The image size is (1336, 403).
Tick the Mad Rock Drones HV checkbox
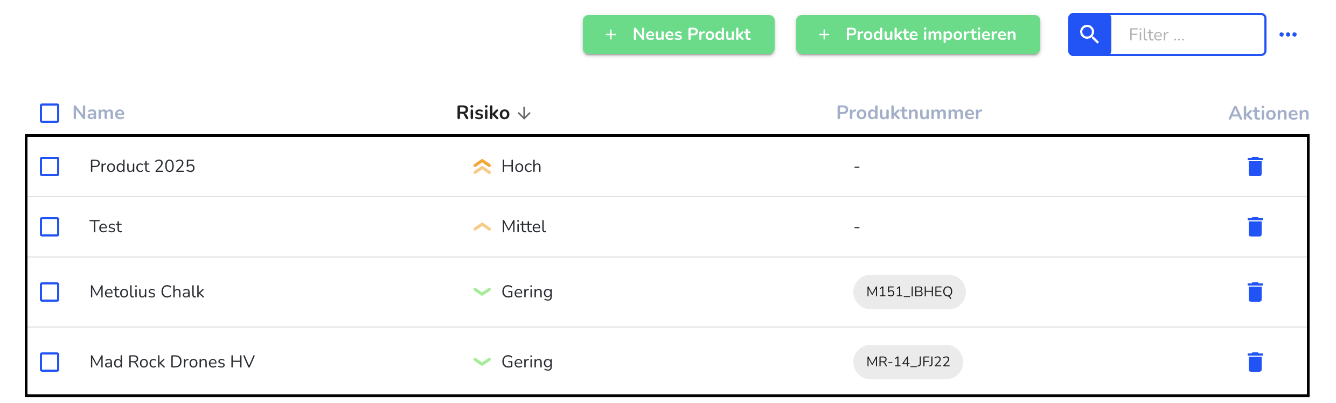click(x=50, y=362)
